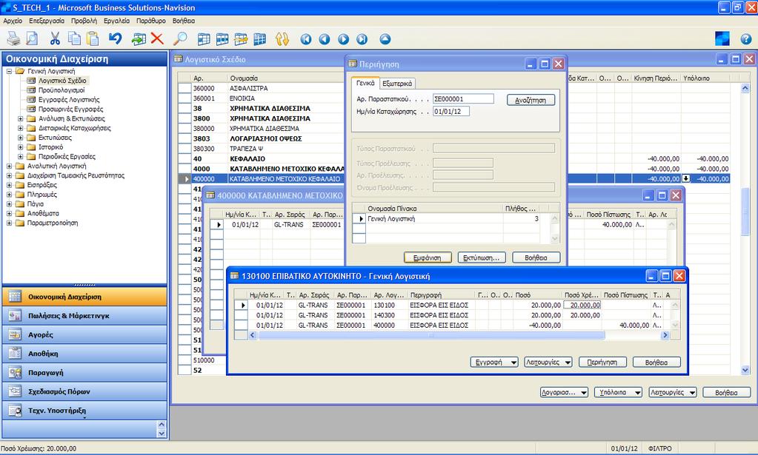This screenshot has width=758, height=455.
Task: Click the Paste clipboard icon
Action: (x=93, y=39)
